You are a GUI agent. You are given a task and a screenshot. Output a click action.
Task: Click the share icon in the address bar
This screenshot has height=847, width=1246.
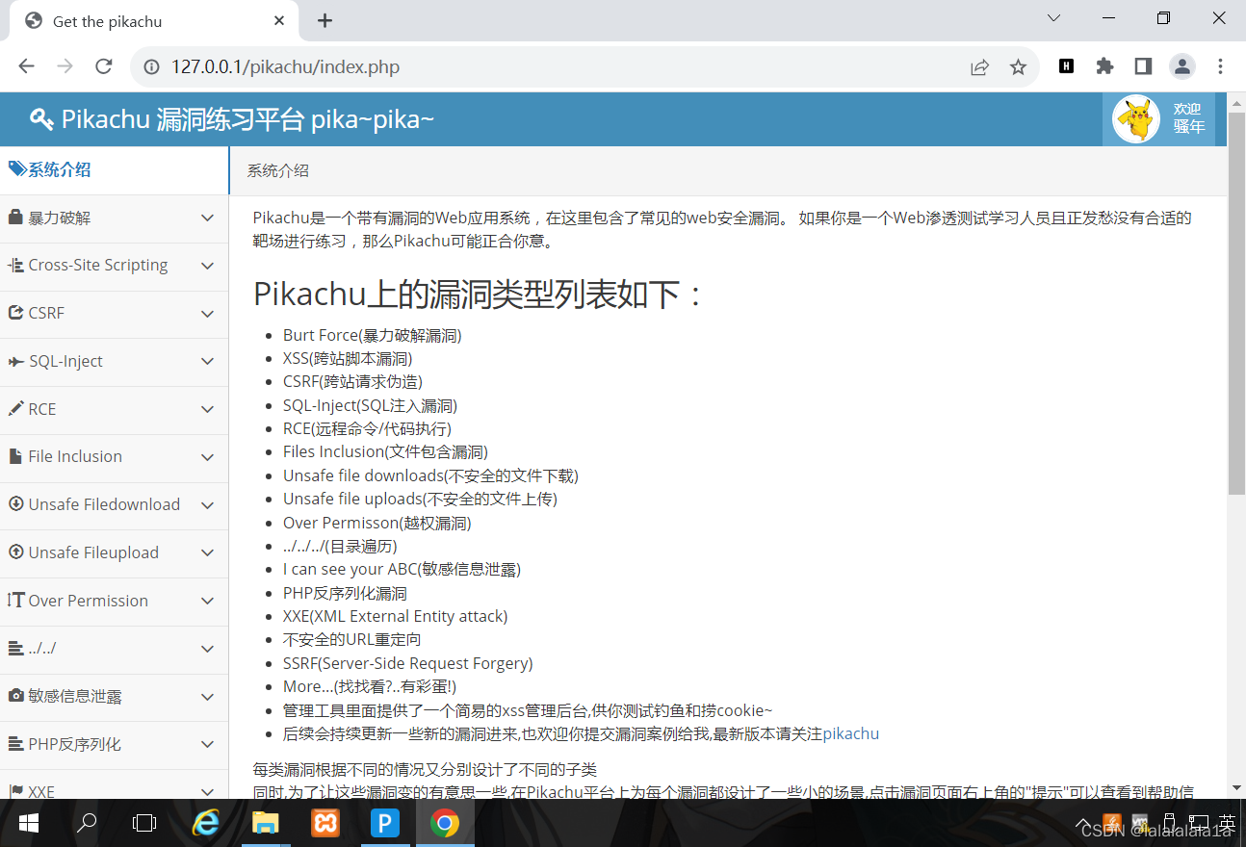[979, 66]
